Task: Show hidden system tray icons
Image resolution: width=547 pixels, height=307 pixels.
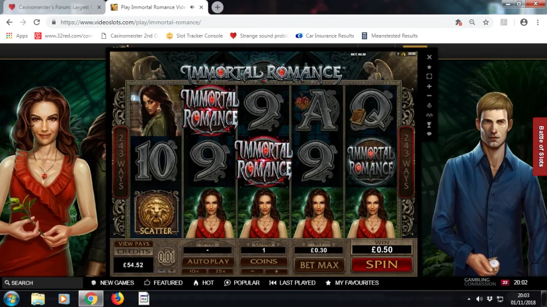Action: click(x=469, y=299)
